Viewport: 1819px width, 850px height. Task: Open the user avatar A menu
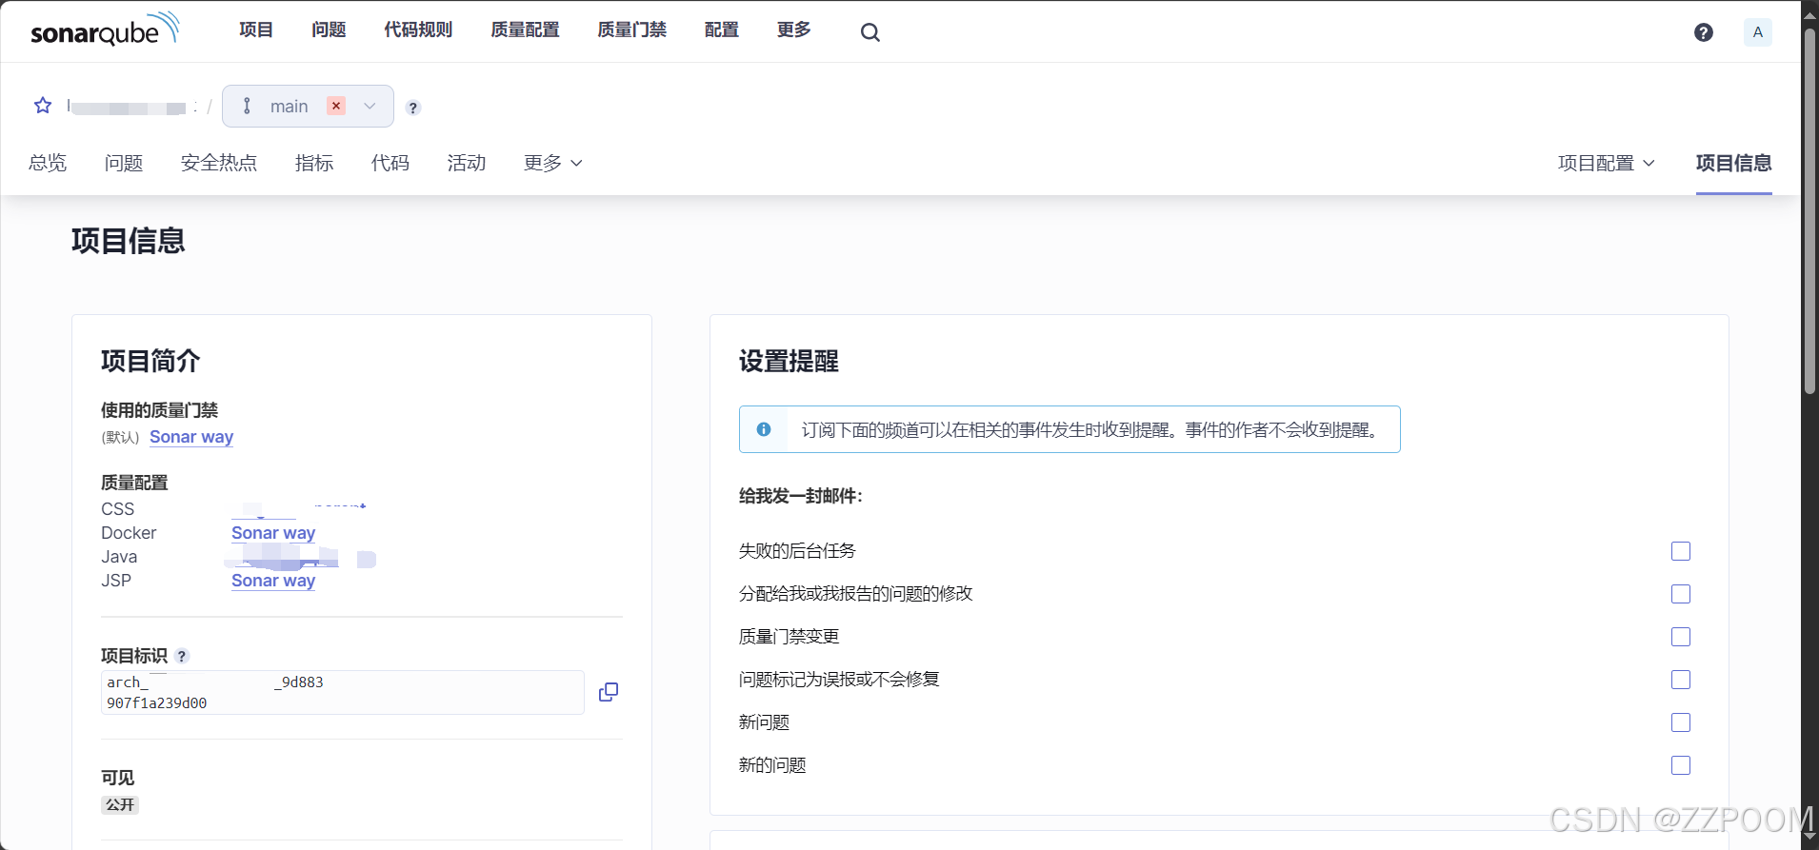coord(1758,32)
